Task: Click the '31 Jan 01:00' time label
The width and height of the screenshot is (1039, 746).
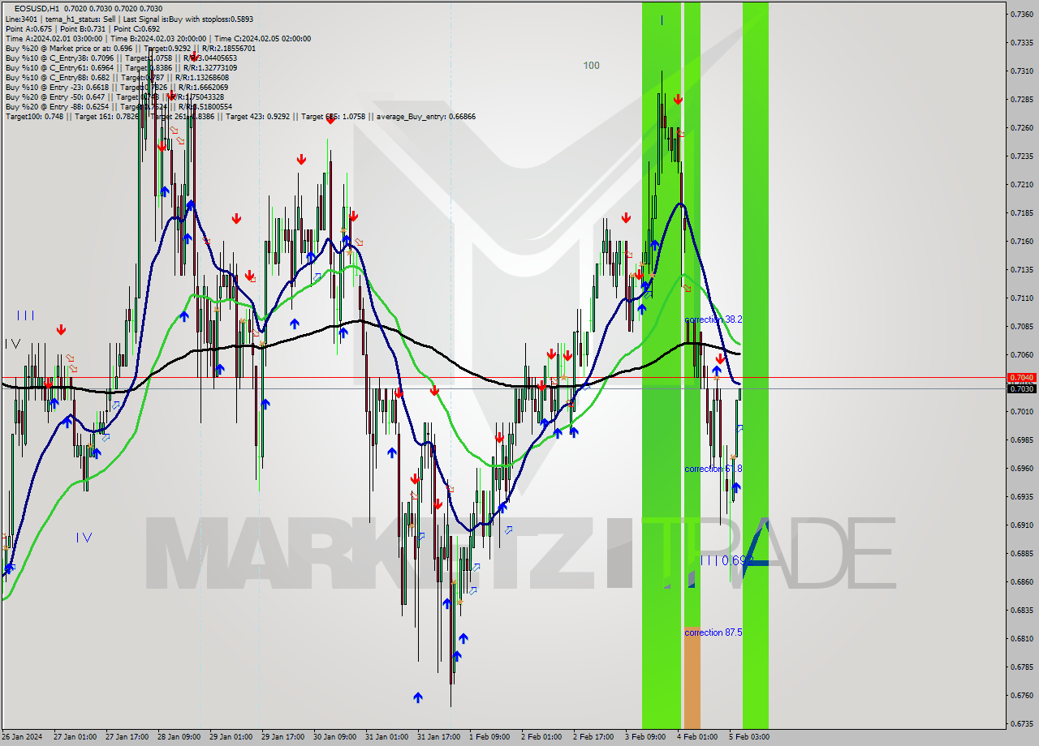Action: [386, 737]
